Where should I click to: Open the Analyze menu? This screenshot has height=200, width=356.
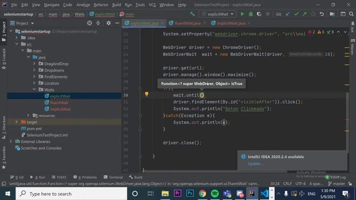pyautogui.click(x=83, y=5)
